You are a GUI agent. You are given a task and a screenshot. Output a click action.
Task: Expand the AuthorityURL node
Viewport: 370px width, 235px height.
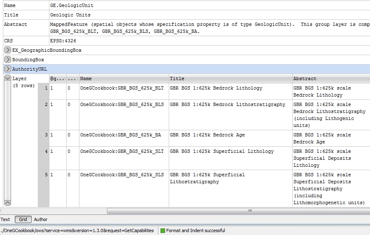7,69
